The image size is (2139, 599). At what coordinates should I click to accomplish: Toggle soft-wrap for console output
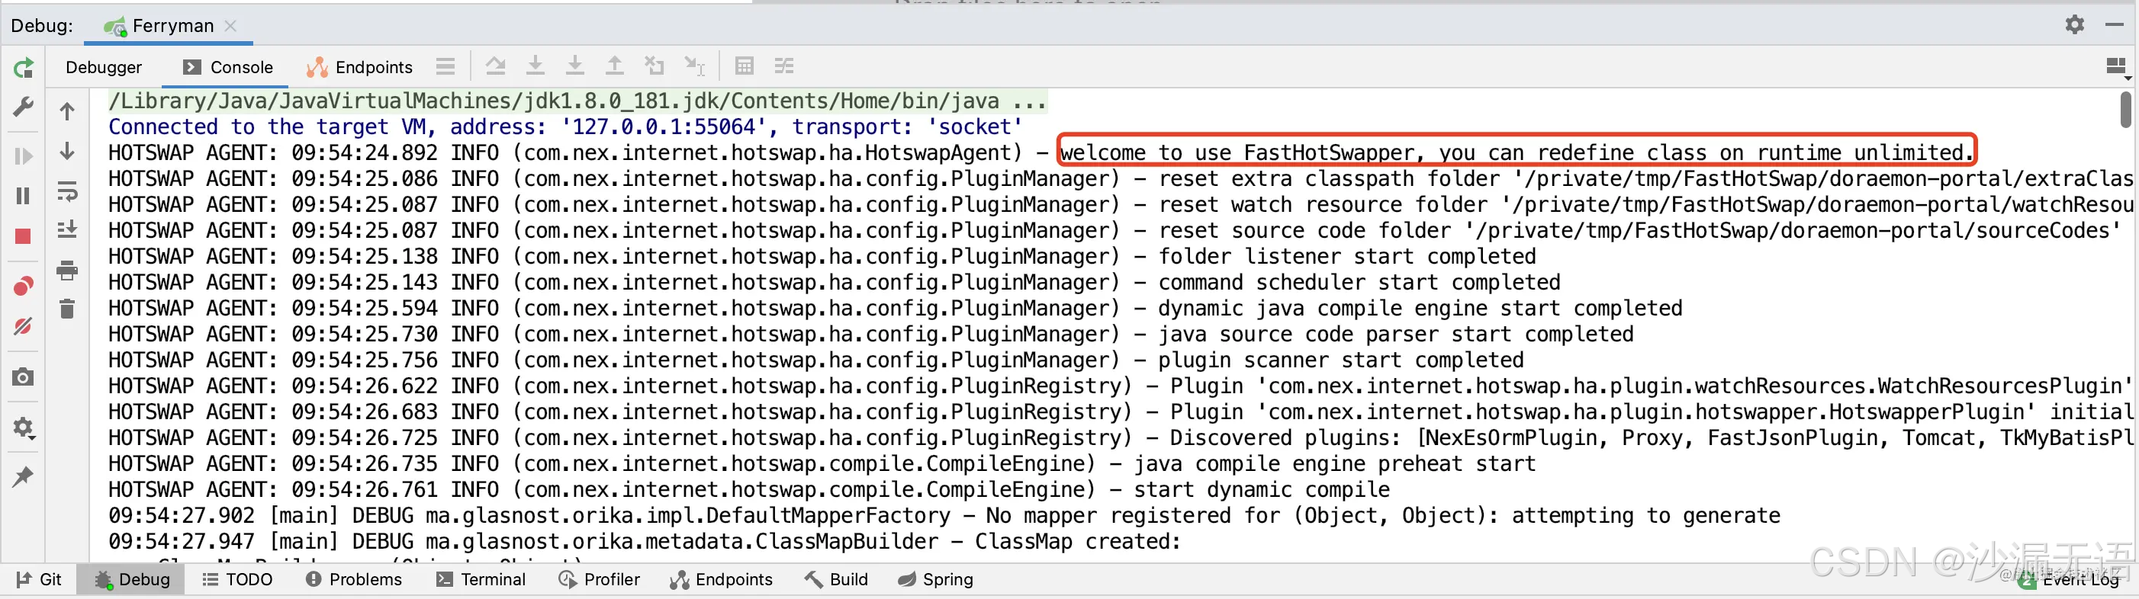pos(67,191)
